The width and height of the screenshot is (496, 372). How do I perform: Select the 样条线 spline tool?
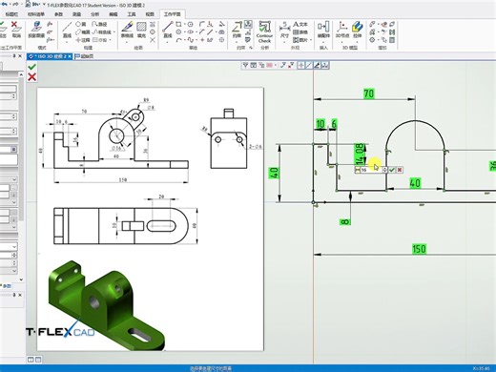(102, 32)
